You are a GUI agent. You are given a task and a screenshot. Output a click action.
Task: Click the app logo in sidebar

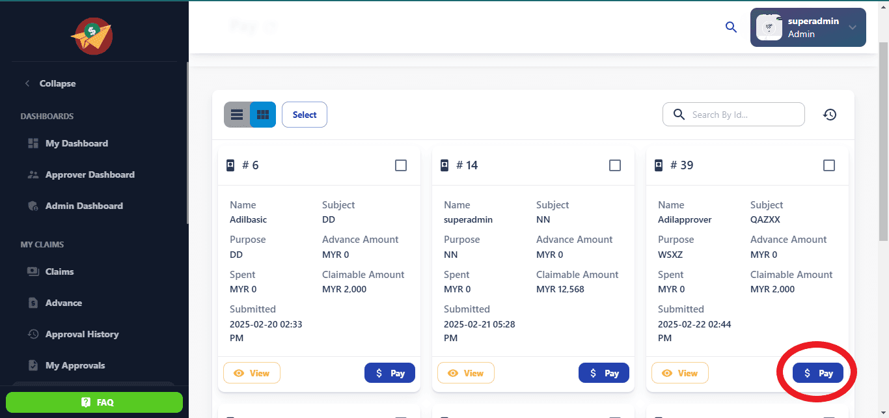[x=92, y=36]
